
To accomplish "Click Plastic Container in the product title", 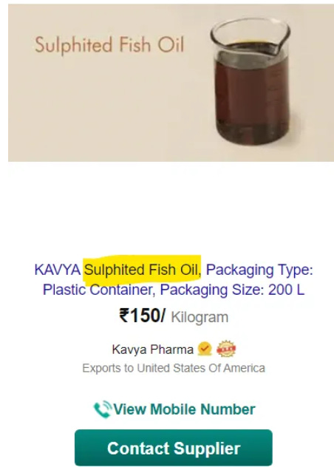I will coord(98,290).
